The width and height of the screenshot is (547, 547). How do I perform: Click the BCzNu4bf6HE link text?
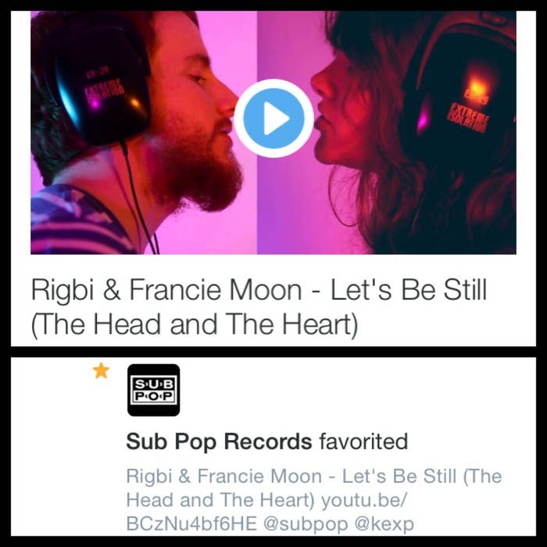191,524
